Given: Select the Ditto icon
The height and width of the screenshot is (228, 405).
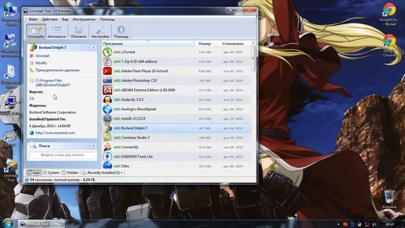Looking at the screenshot, I should click(x=107, y=165).
